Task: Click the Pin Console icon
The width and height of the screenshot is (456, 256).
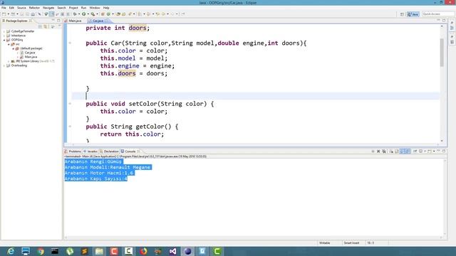Action: tap(415, 151)
